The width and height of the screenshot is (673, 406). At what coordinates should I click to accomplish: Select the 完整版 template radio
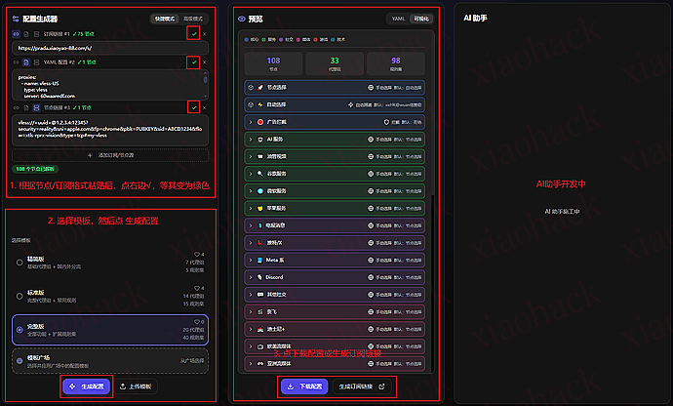20,329
